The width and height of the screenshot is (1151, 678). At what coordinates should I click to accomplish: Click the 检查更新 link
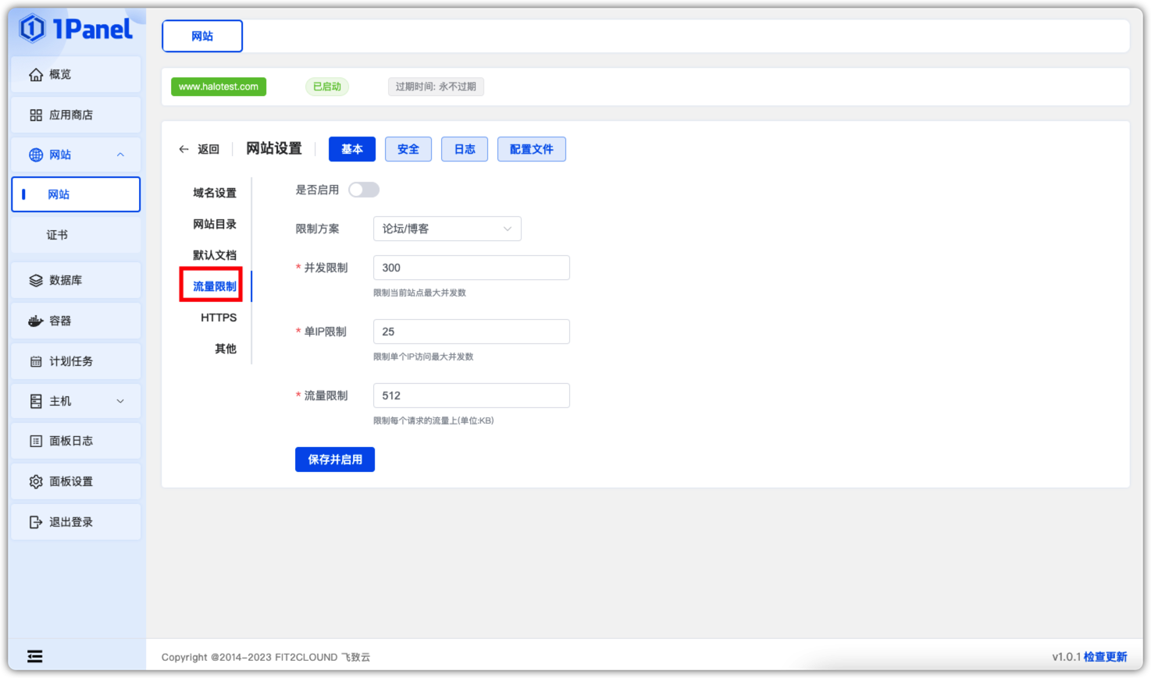[x=1105, y=657]
